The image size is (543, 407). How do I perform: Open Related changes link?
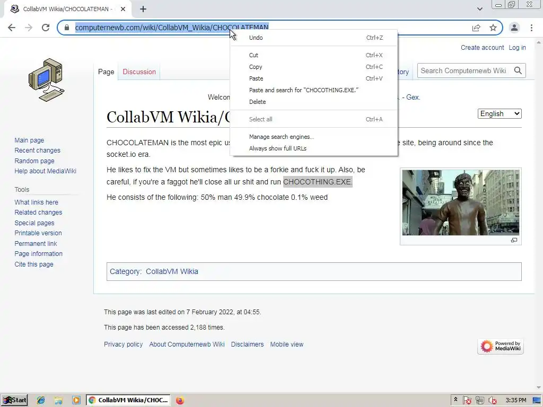pos(38,212)
